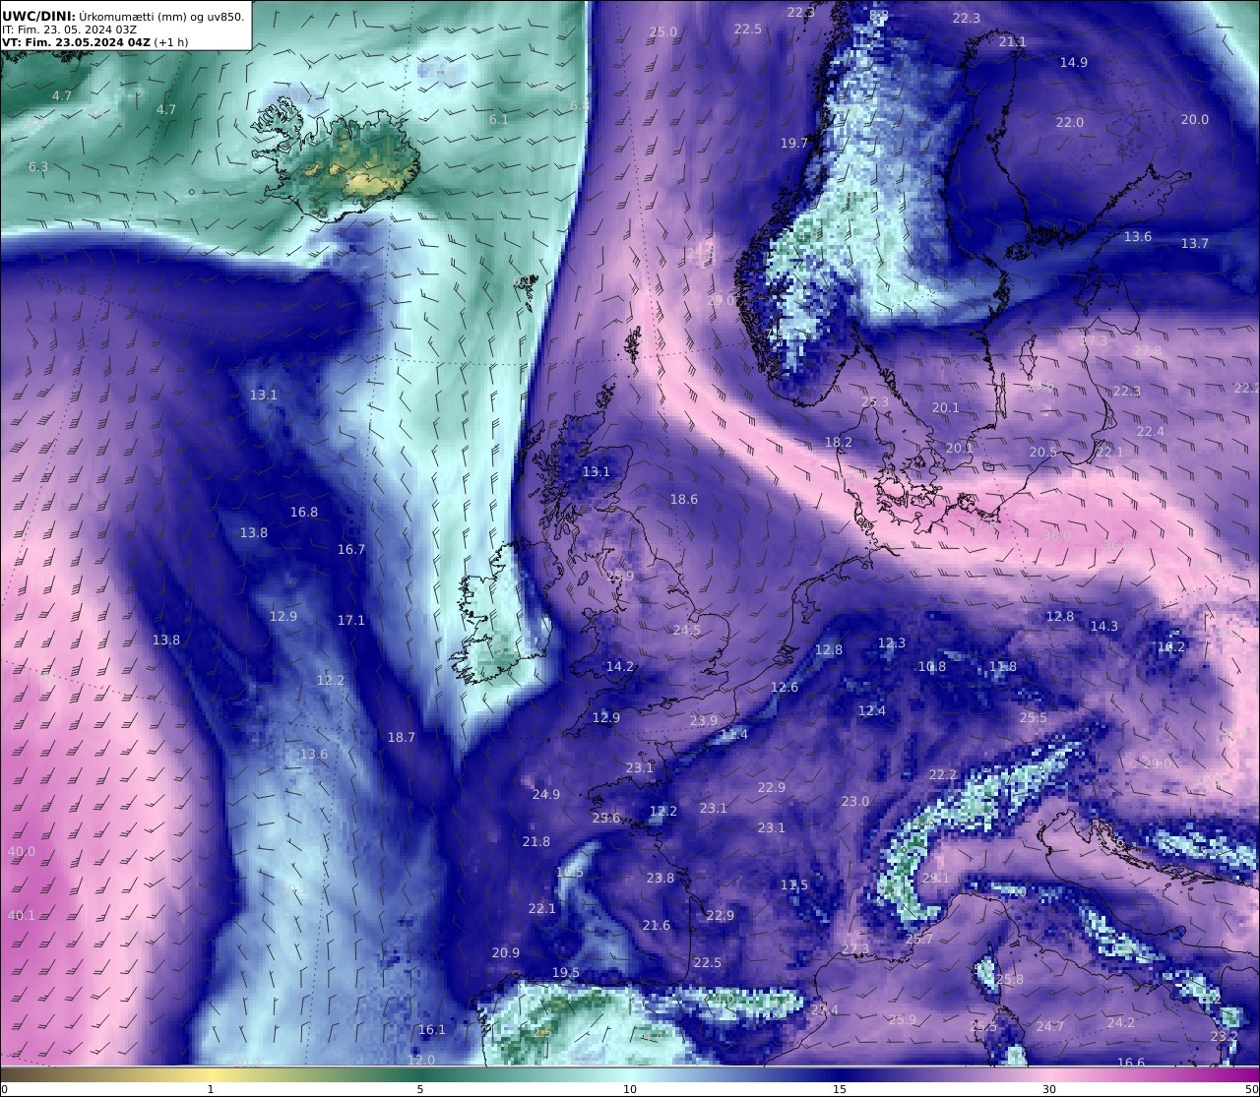Click the '14.3' value on the map
Screen dimensions: 1260x1097
tap(1104, 627)
